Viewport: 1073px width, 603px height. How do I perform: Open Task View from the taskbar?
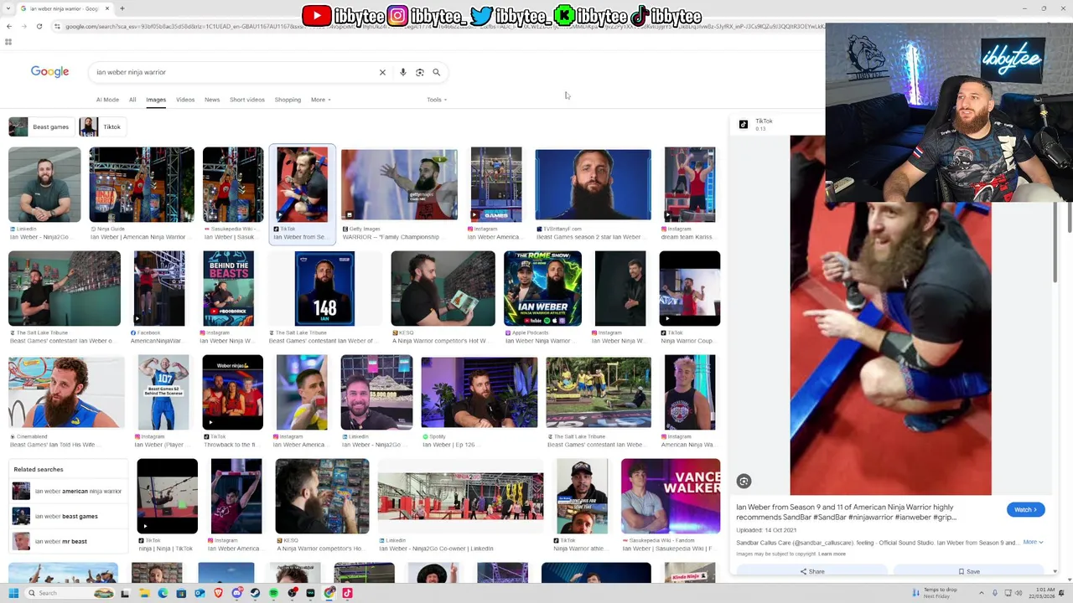[x=125, y=593]
